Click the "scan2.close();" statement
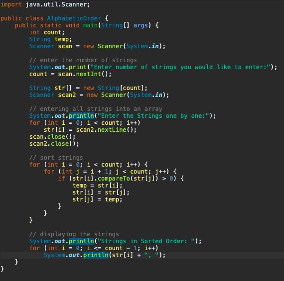 pyautogui.click(x=54, y=144)
